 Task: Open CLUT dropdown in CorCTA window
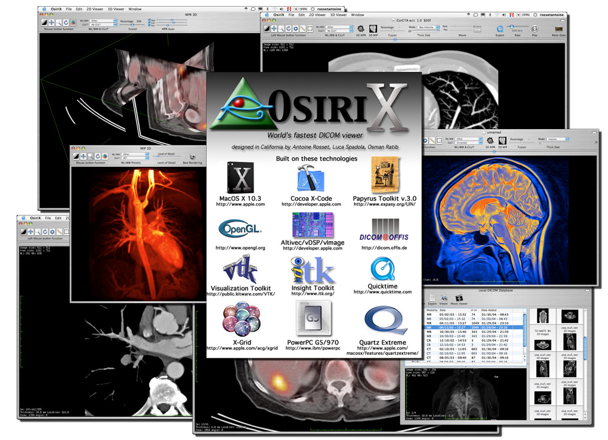coord(339,30)
